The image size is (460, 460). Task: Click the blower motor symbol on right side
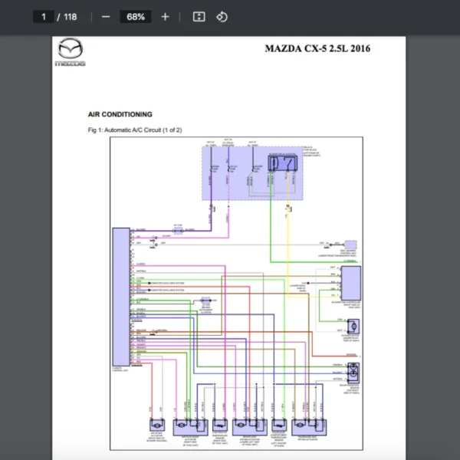click(x=354, y=327)
